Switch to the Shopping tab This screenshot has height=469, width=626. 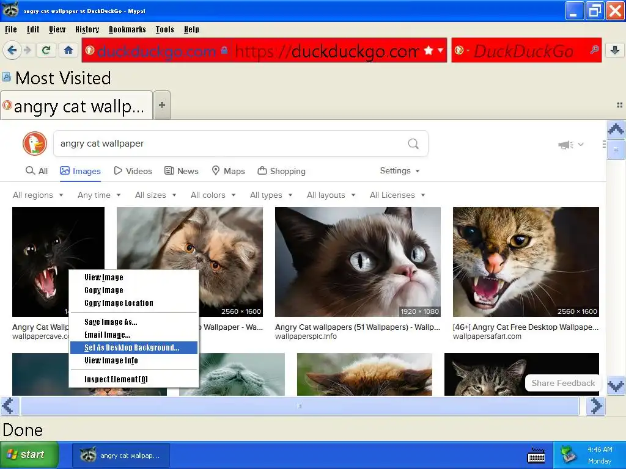point(281,171)
